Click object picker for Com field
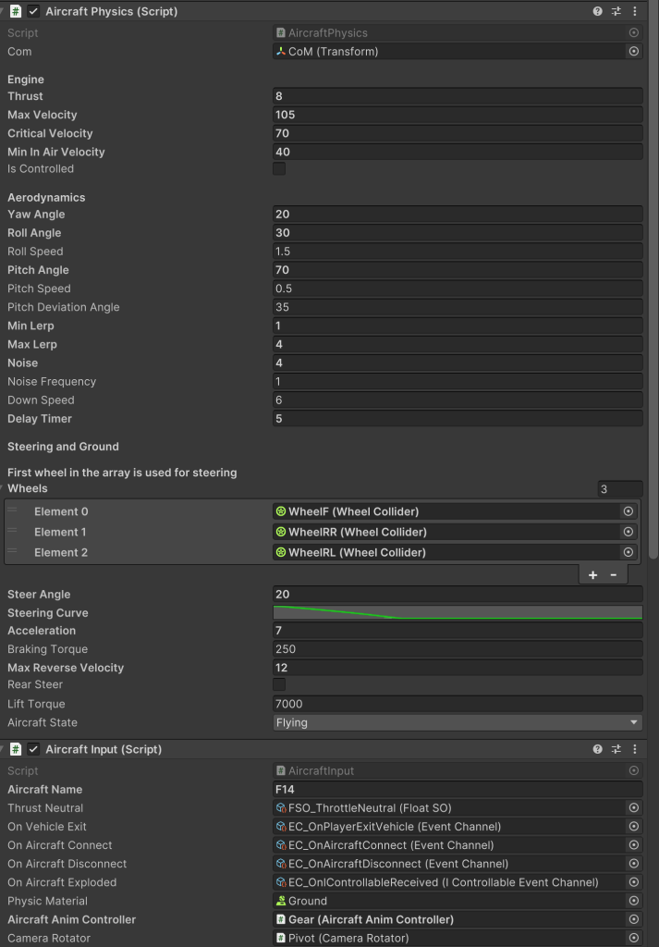 633,52
